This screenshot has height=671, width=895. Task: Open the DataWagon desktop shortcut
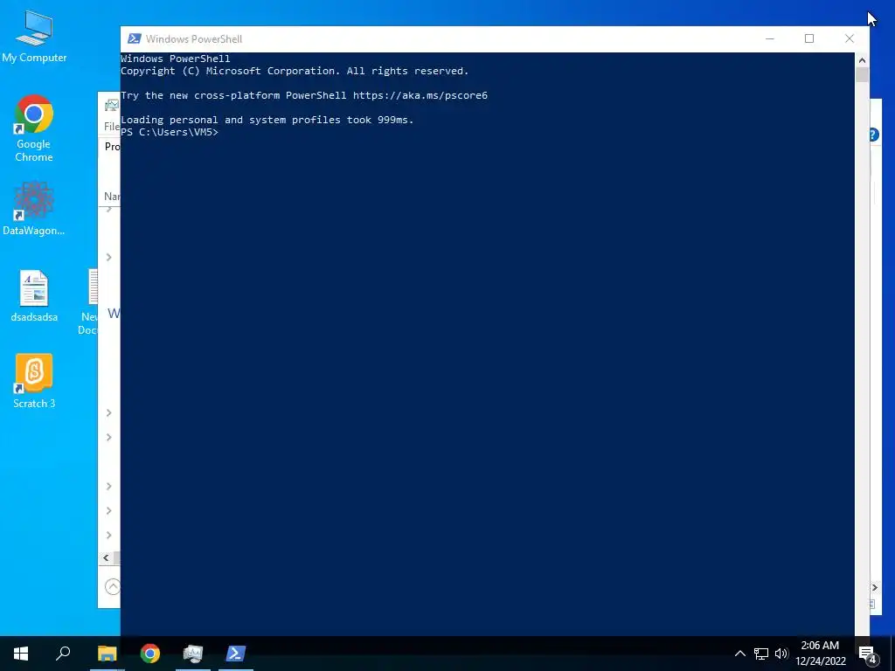coord(34,208)
